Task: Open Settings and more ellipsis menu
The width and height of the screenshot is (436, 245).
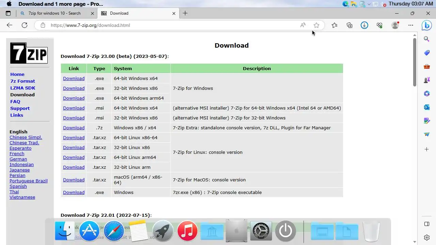Action: [x=411, y=25]
